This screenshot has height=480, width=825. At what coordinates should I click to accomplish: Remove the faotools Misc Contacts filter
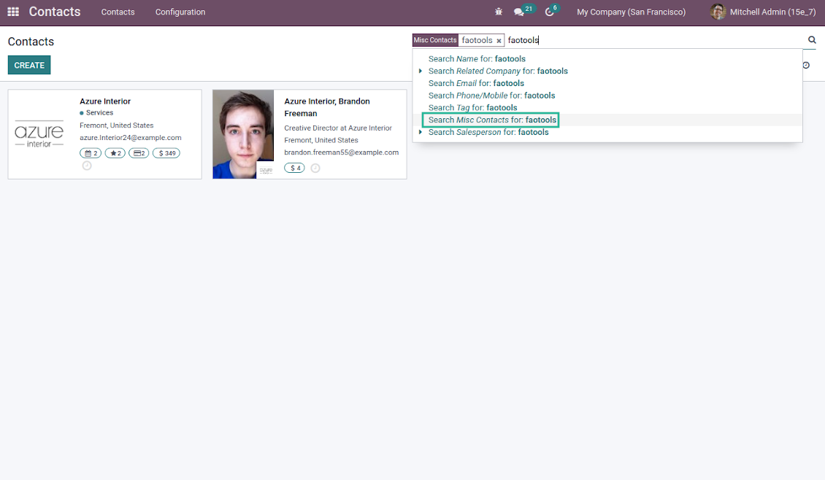coord(499,41)
